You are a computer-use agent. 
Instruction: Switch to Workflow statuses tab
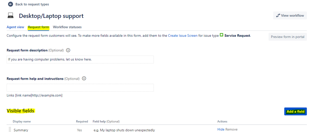coord(67,27)
